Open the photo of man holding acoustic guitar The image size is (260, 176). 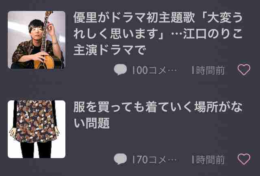click(37, 40)
